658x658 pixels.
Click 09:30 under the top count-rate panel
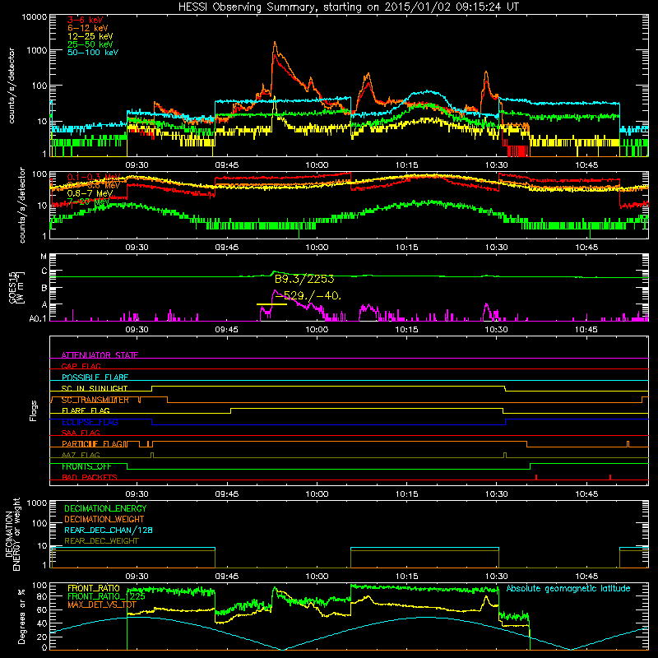click(x=137, y=165)
